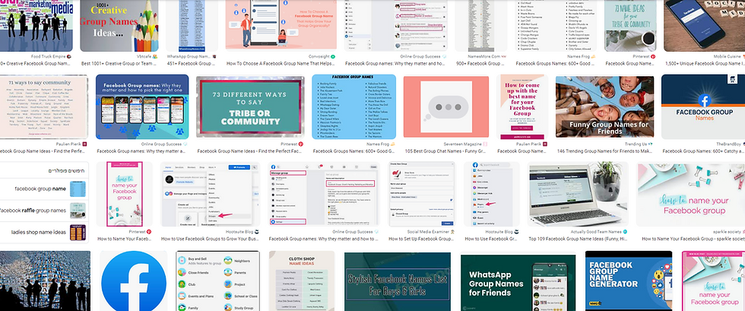Open link '1,500+ Unique Facebook Group Na...'
The width and height of the screenshot is (745, 311).
[705, 63]
